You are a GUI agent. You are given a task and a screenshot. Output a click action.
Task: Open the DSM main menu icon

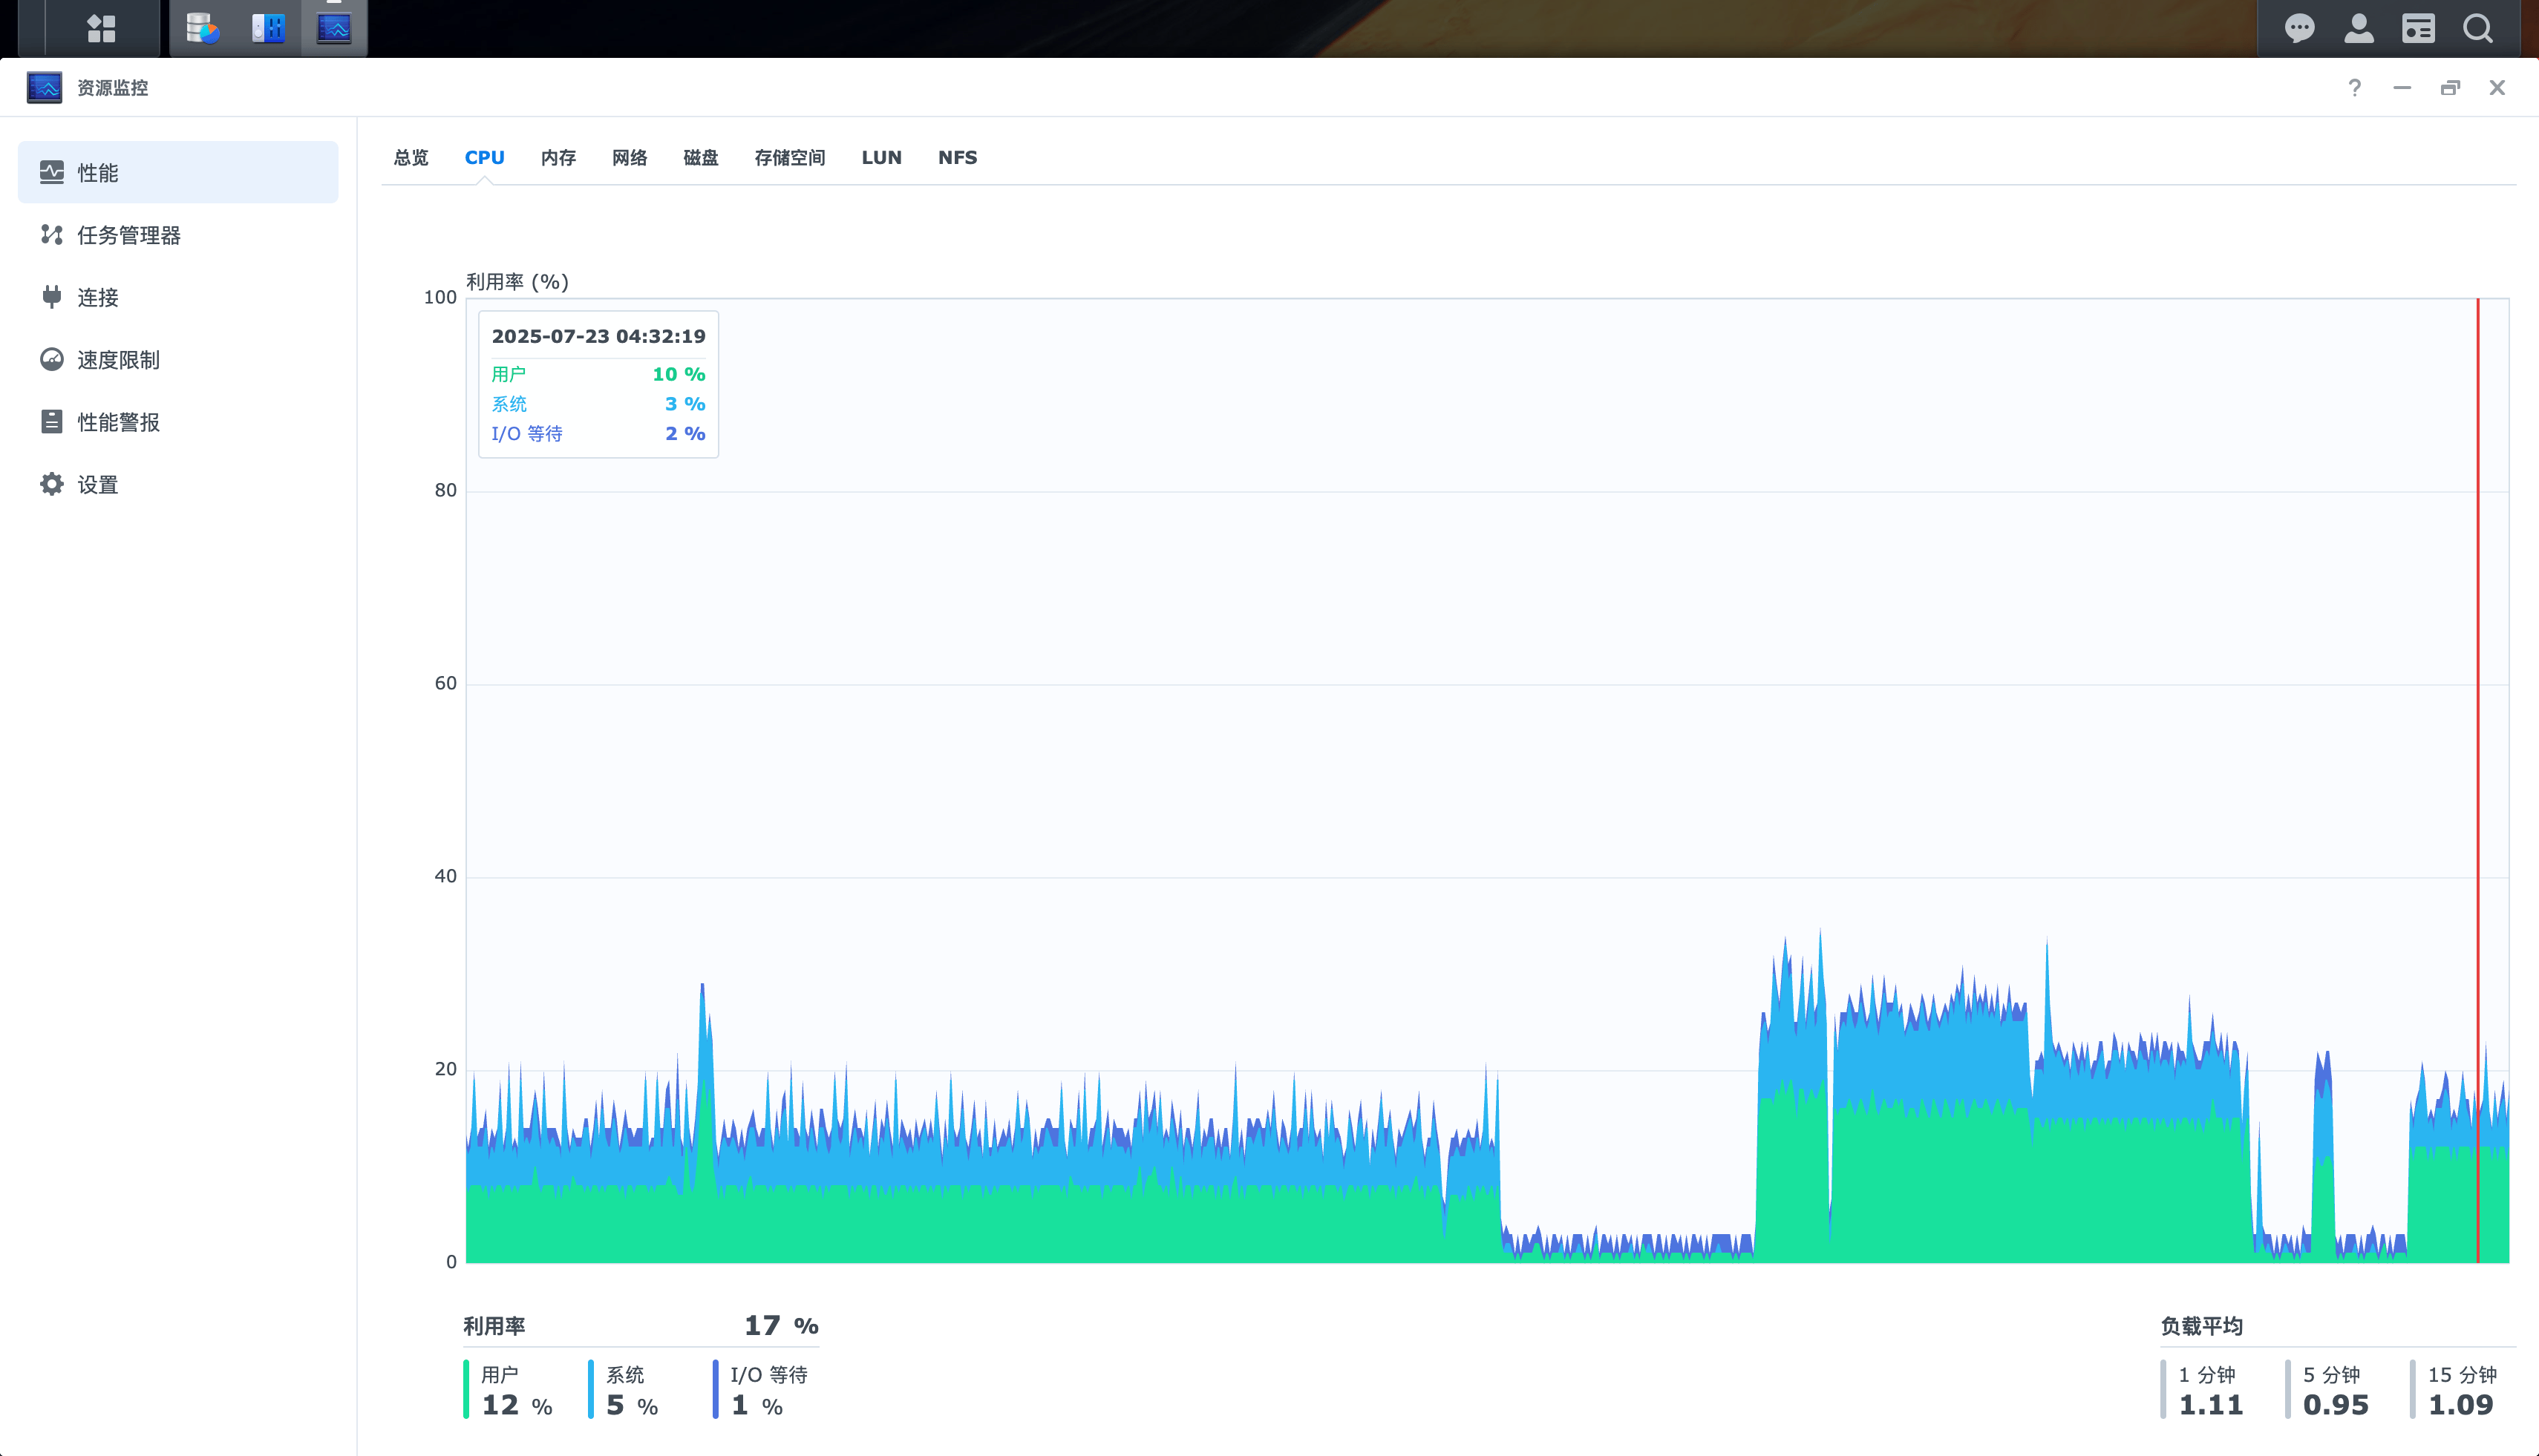point(101,28)
